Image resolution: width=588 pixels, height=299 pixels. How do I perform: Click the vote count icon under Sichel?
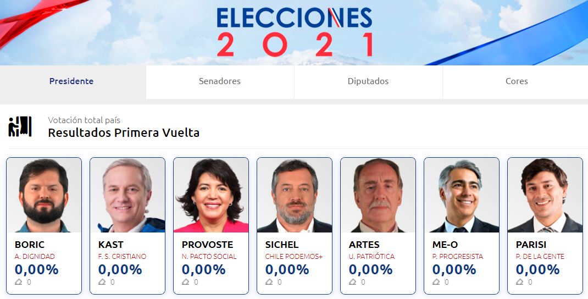coord(269,282)
